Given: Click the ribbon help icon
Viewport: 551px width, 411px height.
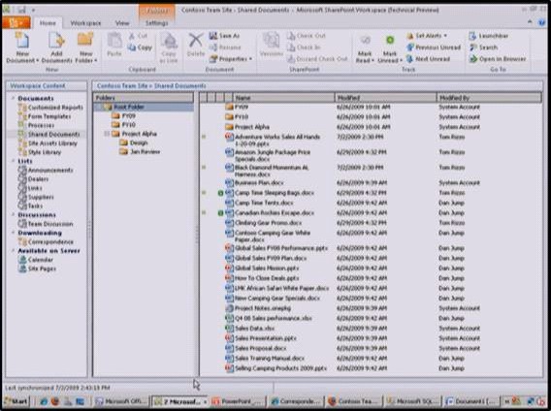Looking at the screenshot, I should 542,22.
